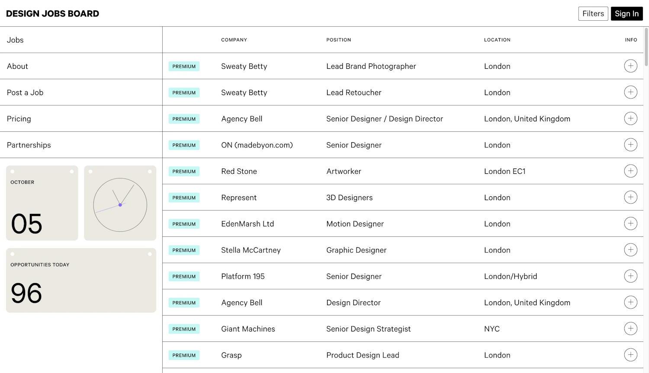Expand info for Sweaty Betty Lead Brand Photographer
The image size is (649, 373).
click(x=630, y=66)
